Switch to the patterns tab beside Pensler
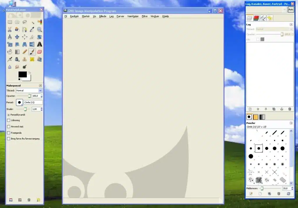The width and height of the screenshot is (298, 208). click(x=256, y=117)
